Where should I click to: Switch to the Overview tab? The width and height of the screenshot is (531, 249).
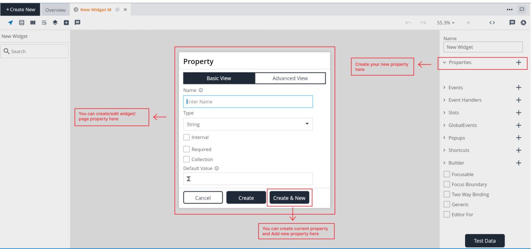pos(55,10)
